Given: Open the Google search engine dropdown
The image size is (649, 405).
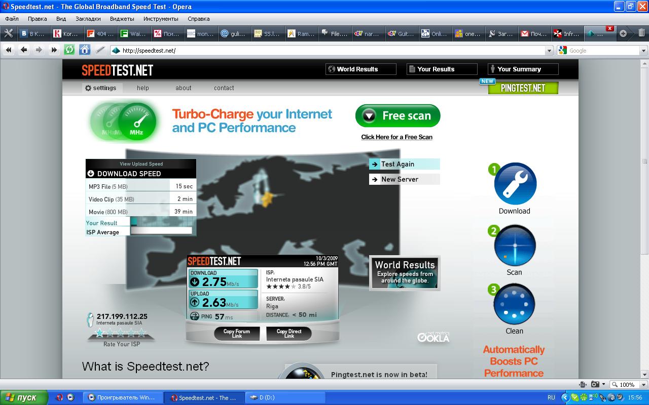Looking at the screenshot, I should pyautogui.click(x=643, y=51).
